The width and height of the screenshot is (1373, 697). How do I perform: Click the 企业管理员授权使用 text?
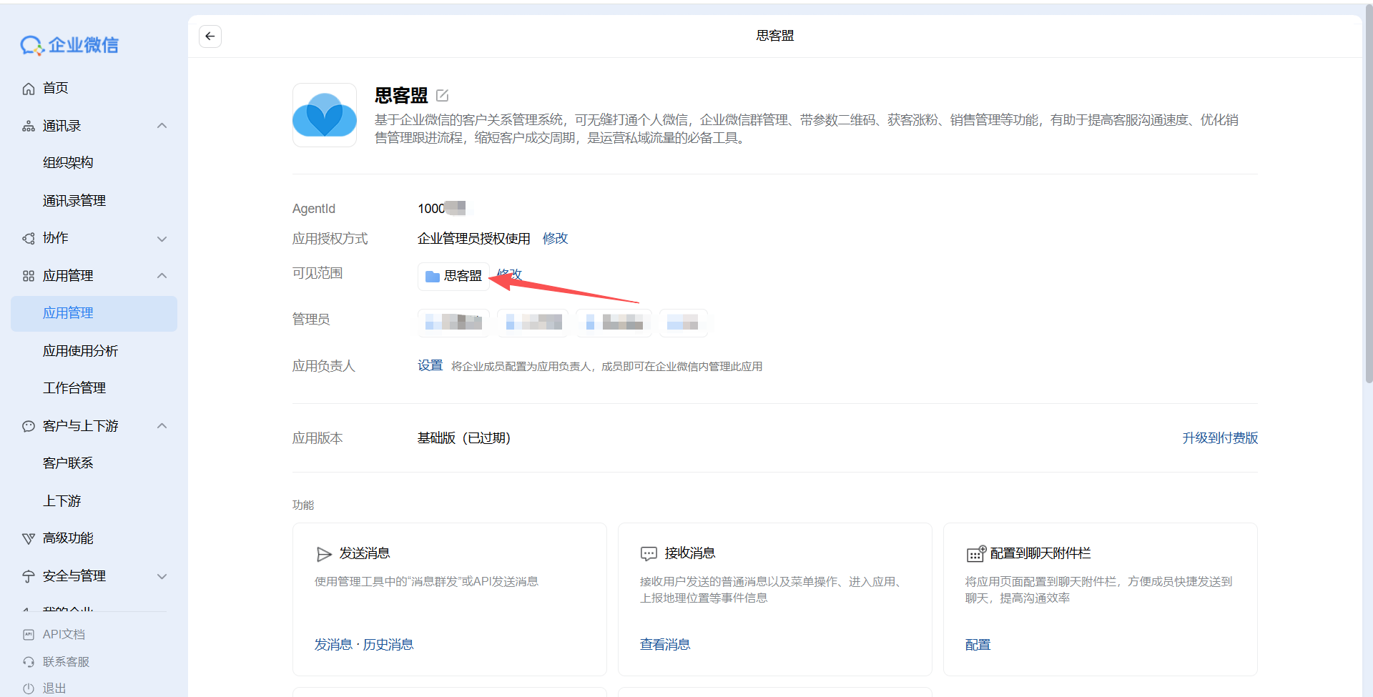click(474, 239)
